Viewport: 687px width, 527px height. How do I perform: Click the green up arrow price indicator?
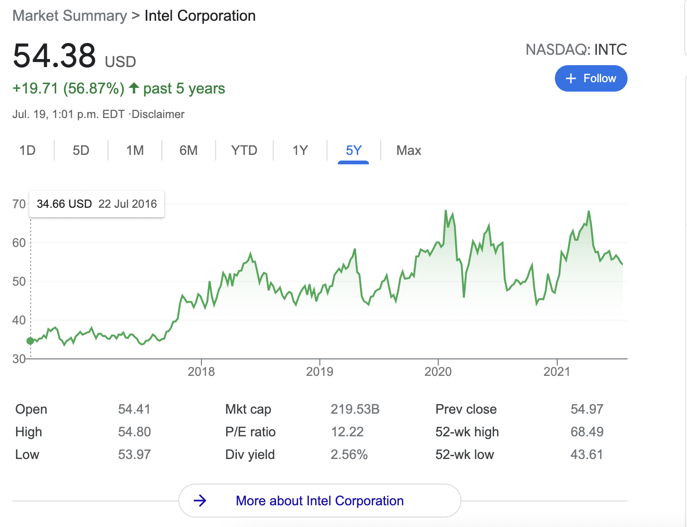coord(134,88)
